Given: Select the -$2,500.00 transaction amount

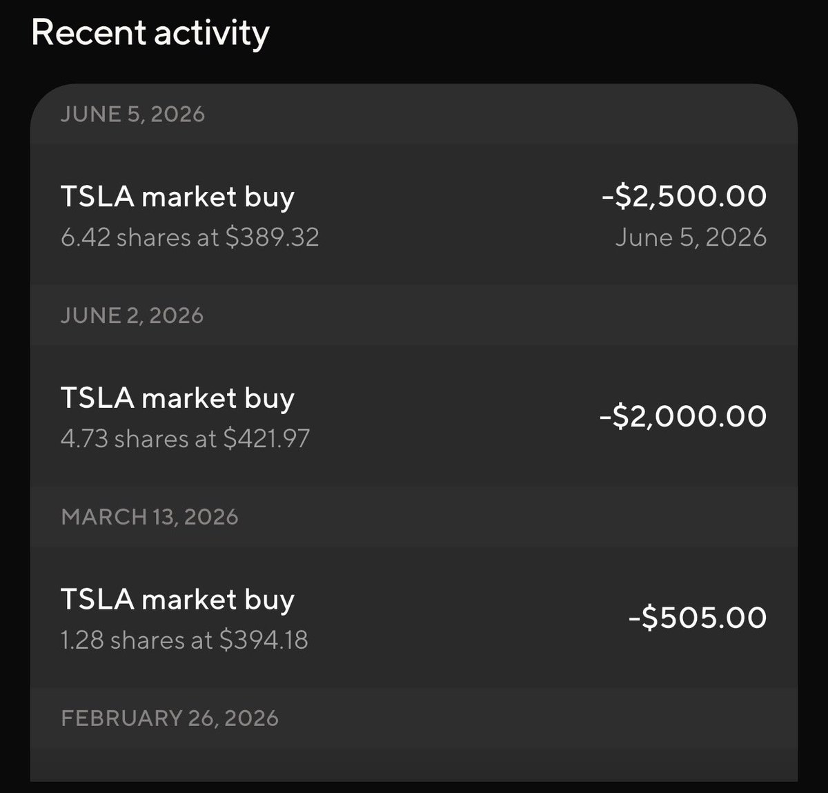Looking at the screenshot, I should click(683, 196).
